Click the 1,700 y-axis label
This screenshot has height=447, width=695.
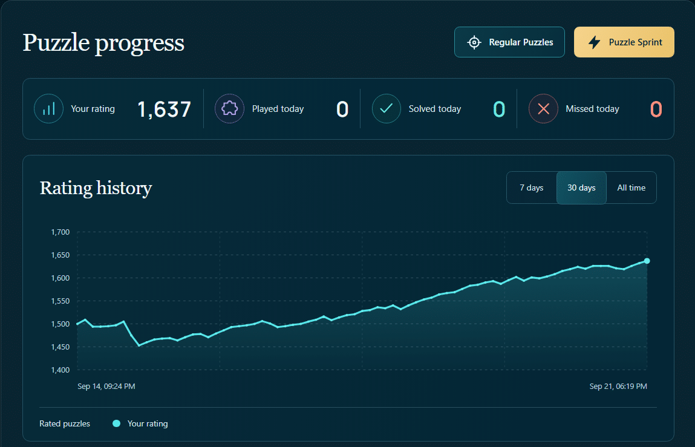(x=60, y=232)
